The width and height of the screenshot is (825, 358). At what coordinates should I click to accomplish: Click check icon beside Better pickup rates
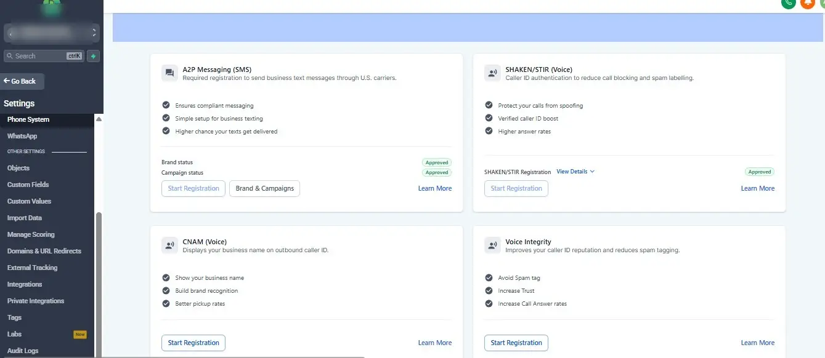tap(166, 303)
